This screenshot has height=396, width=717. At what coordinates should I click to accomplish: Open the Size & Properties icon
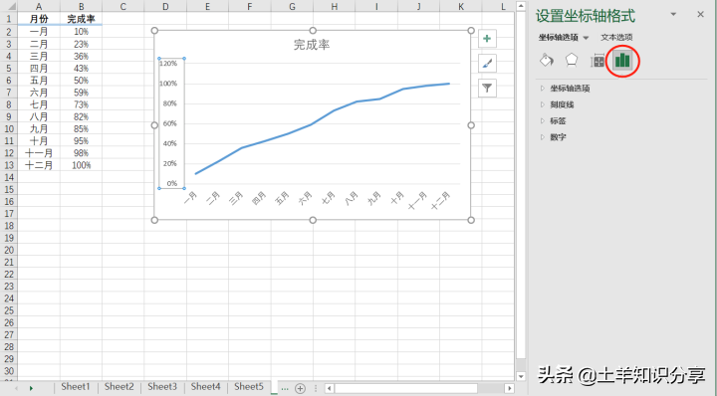(x=597, y=61)
